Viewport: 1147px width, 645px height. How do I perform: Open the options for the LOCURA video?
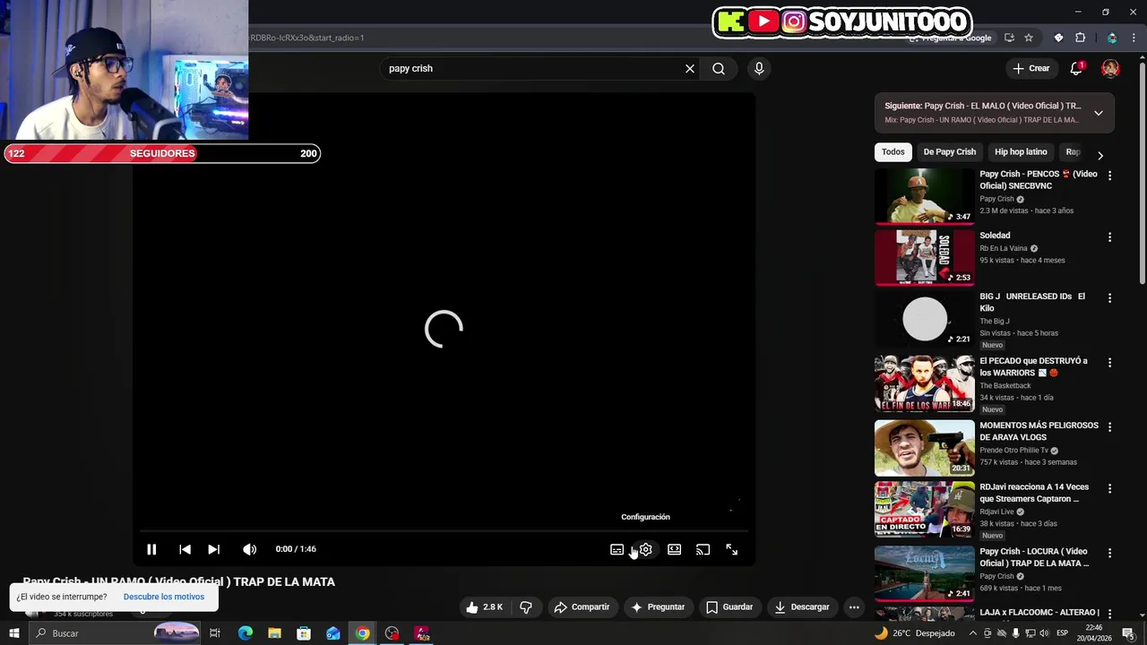coord(1109,554)
